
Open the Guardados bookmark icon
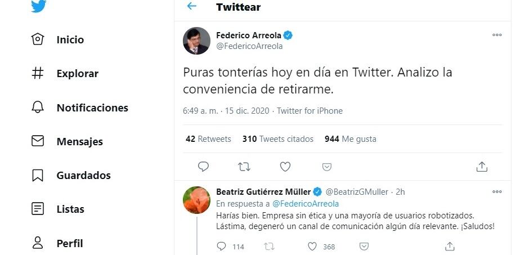38,175
